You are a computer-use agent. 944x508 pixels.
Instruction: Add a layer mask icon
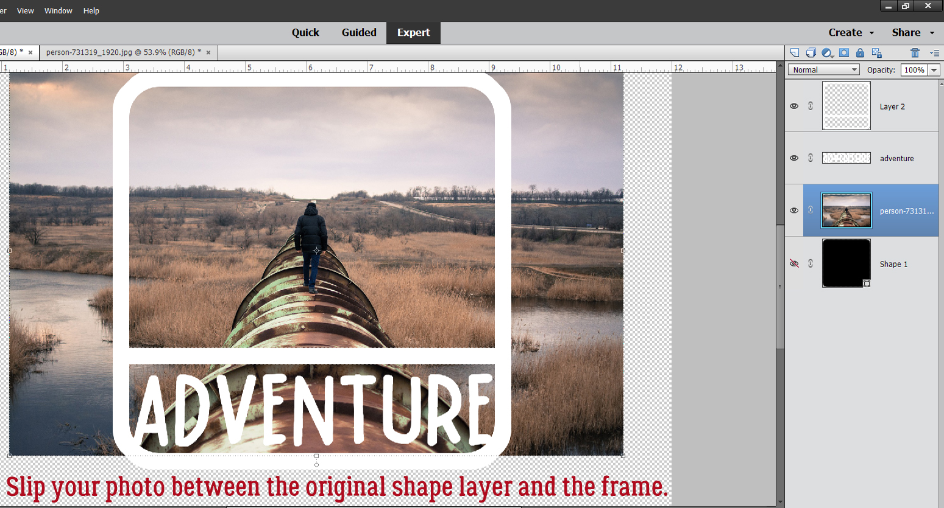coord(844,53)
